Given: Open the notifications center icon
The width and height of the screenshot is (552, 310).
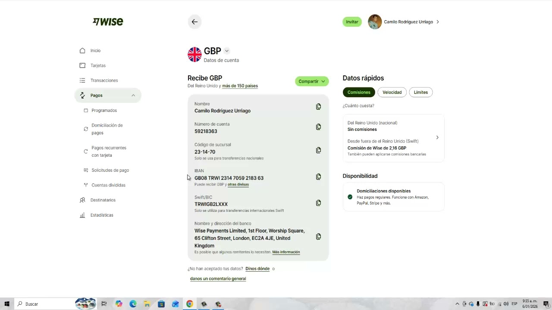Looking at the screenshot, I should [546, 304].
